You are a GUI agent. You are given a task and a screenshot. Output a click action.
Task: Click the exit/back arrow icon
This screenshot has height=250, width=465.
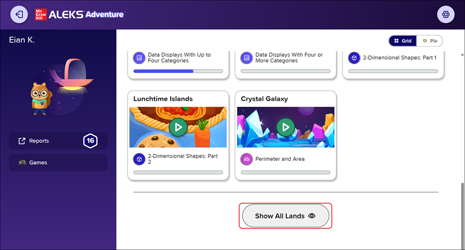point(19,14)
